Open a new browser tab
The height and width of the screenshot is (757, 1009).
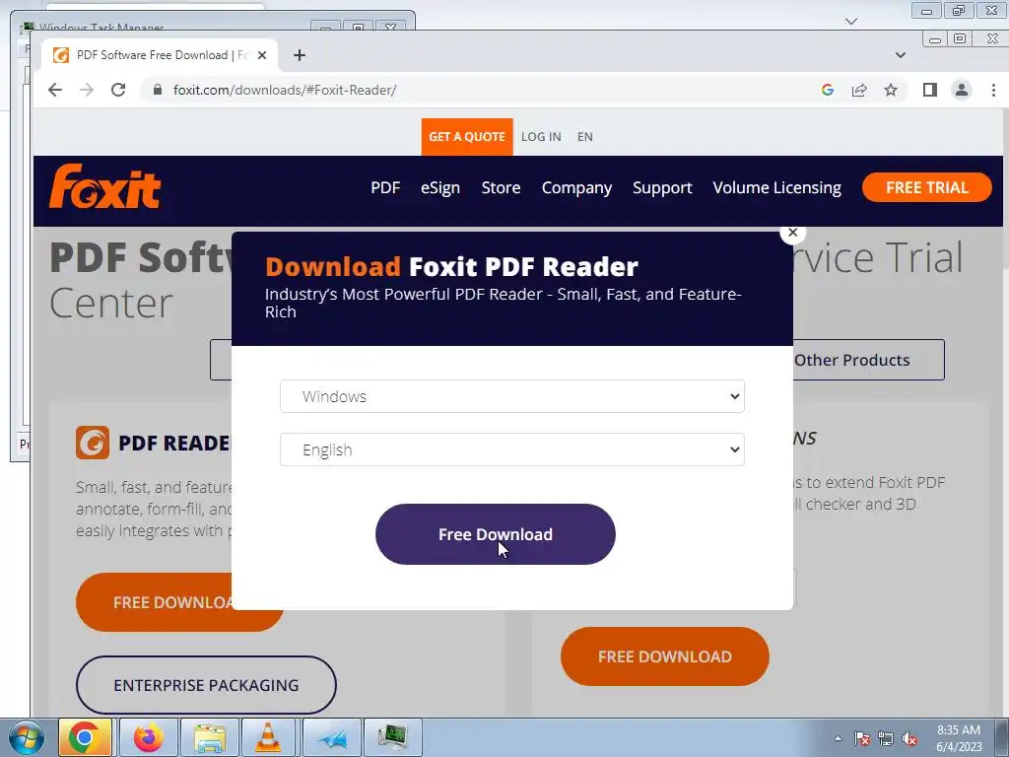click(300, 55)
